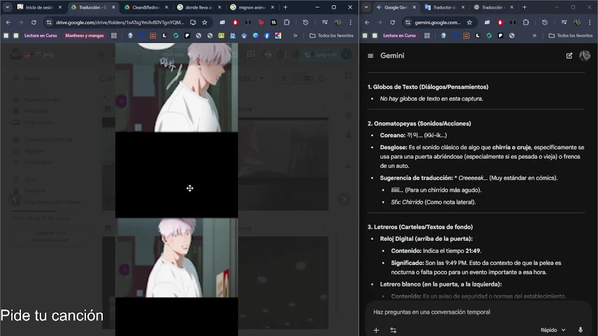Close the Traductor de tab
The width and height of the screenshot is (598, 336).
coord(463,7)
